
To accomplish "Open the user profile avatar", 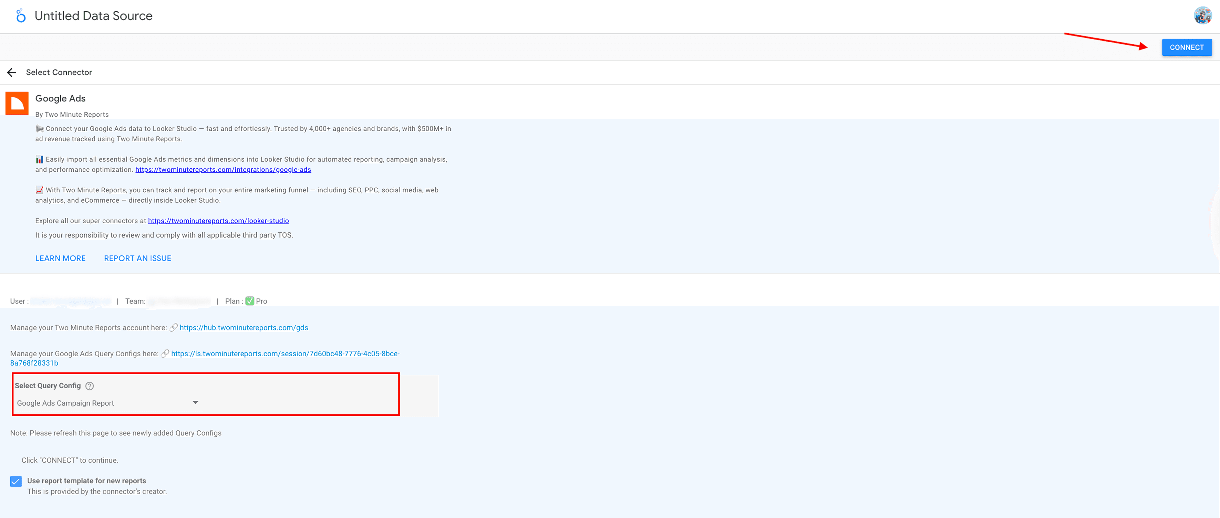I will [1202, 15].
